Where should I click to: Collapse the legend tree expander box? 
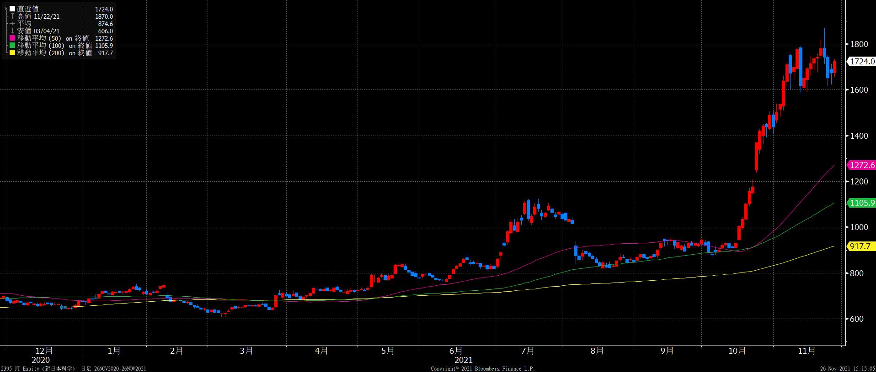click(6, 9)
